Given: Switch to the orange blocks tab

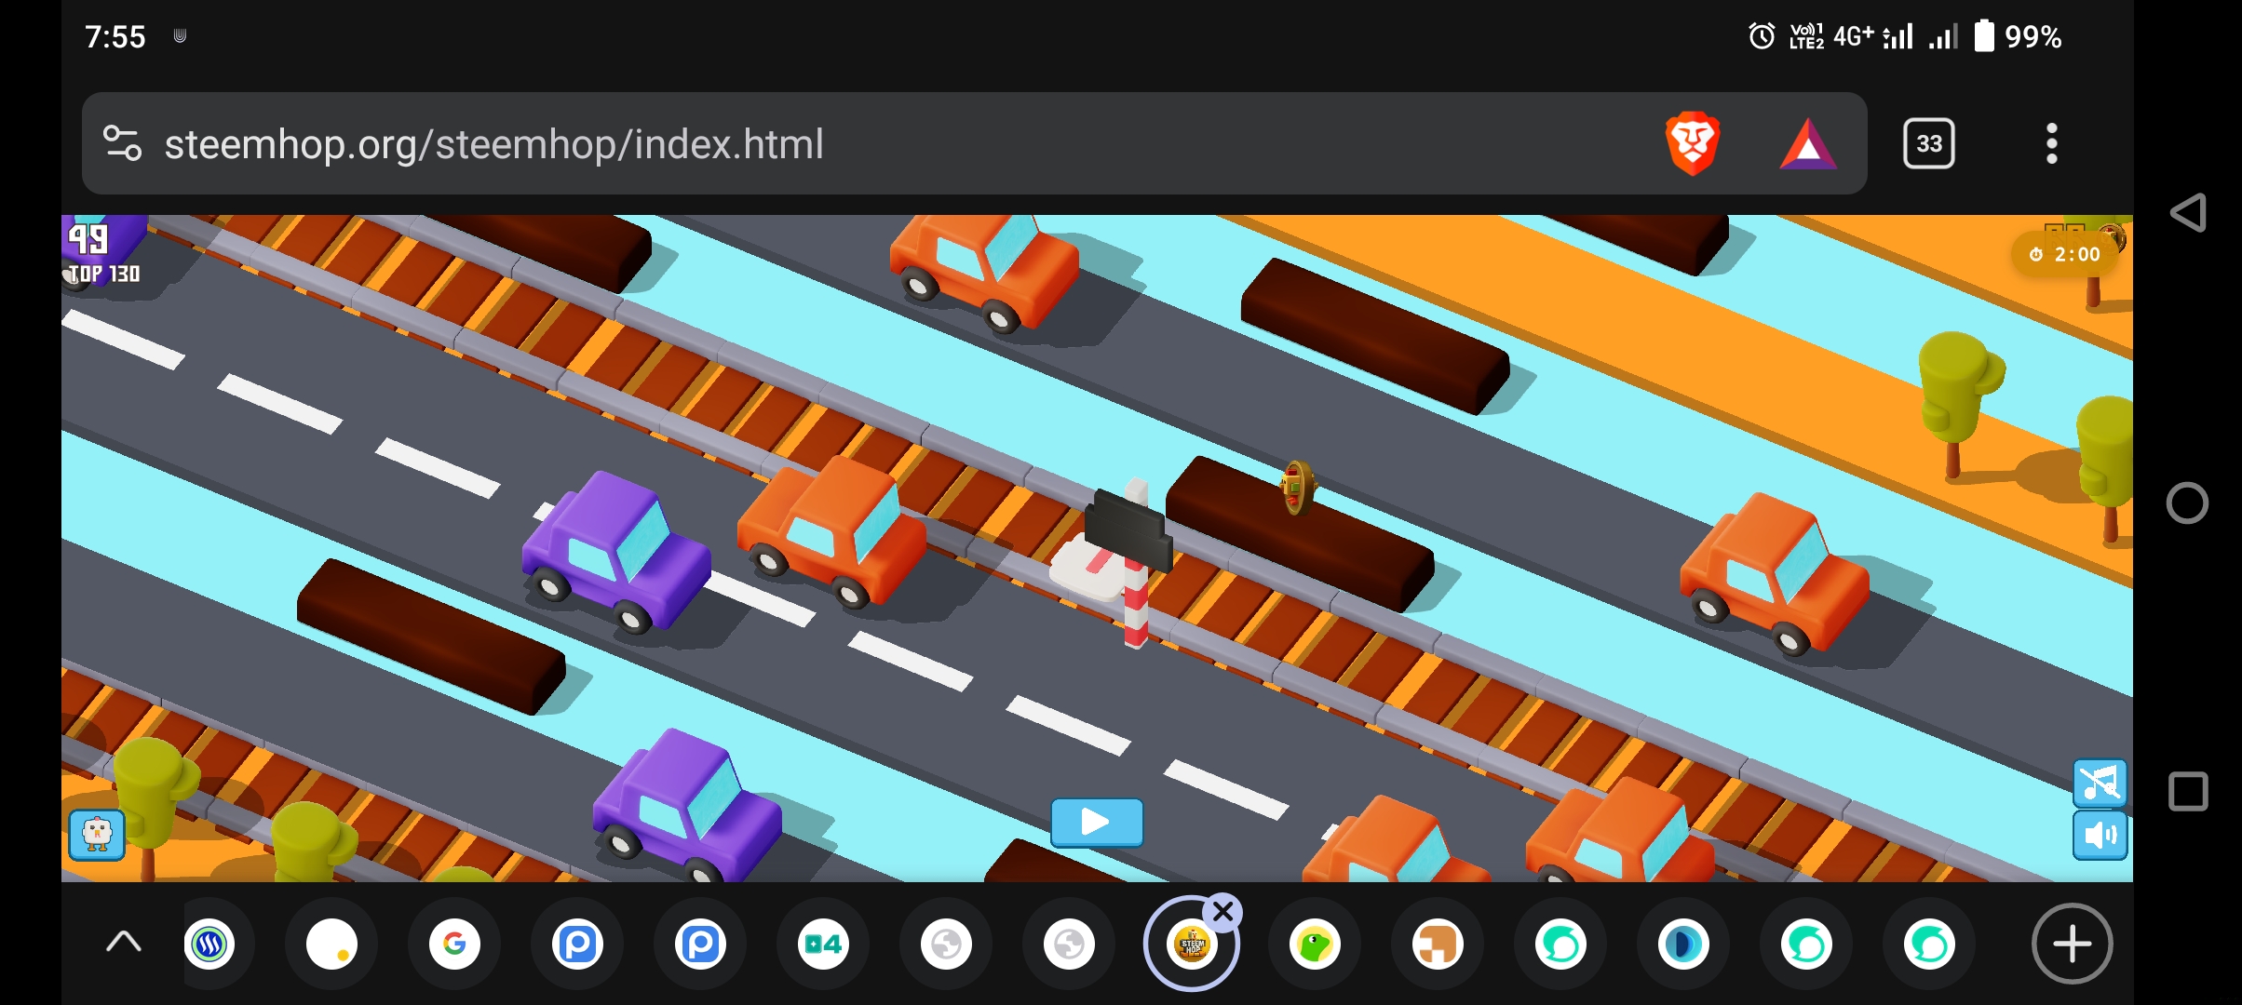Looking at the screenshot, I should (1438, 945).
